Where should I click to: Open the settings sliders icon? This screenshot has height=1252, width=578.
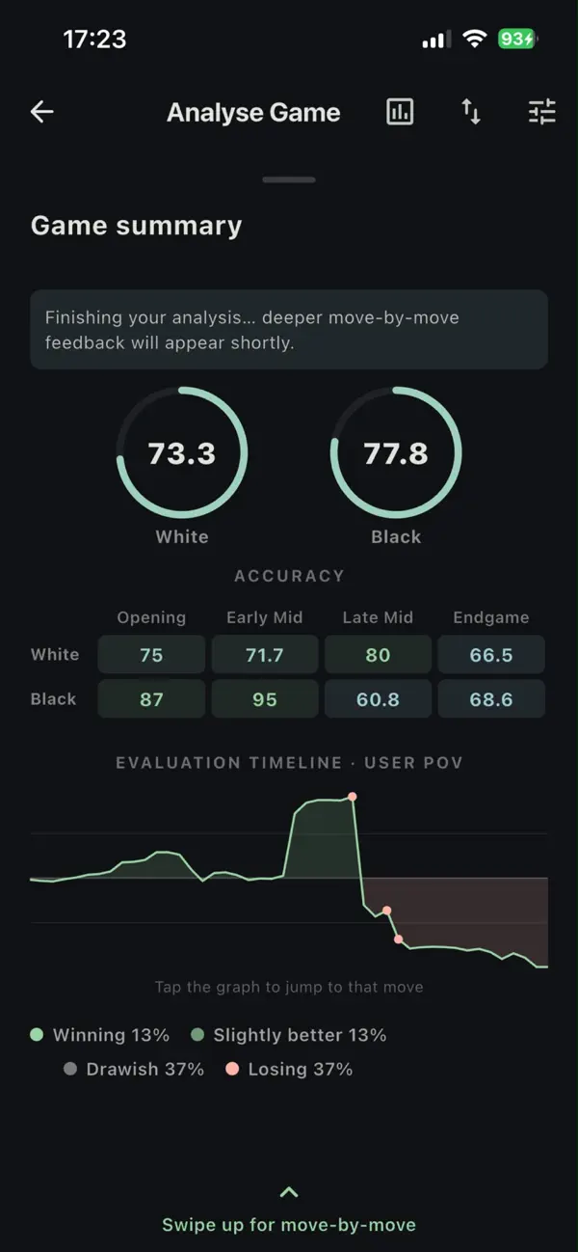tap(542, 112)
